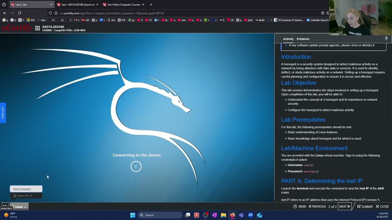The width and height of the screenshot is (392, 220).
Task: Open File Explorer from the taskbar
Action: pyautogui.click(x=224, y=215)
